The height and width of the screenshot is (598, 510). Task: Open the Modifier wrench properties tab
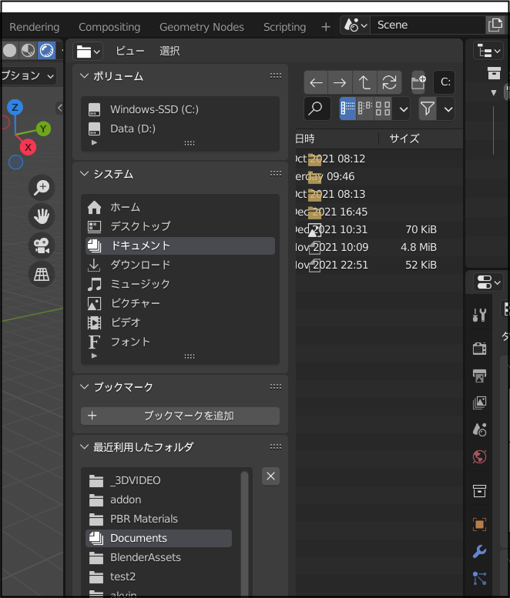(479, 552)
